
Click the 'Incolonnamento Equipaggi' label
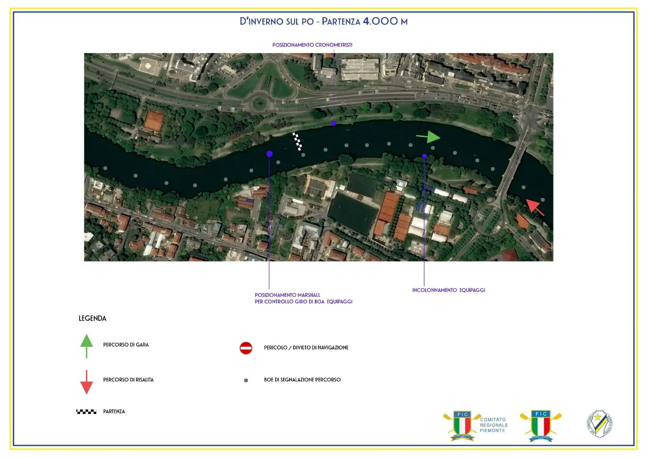pos(448,290)
